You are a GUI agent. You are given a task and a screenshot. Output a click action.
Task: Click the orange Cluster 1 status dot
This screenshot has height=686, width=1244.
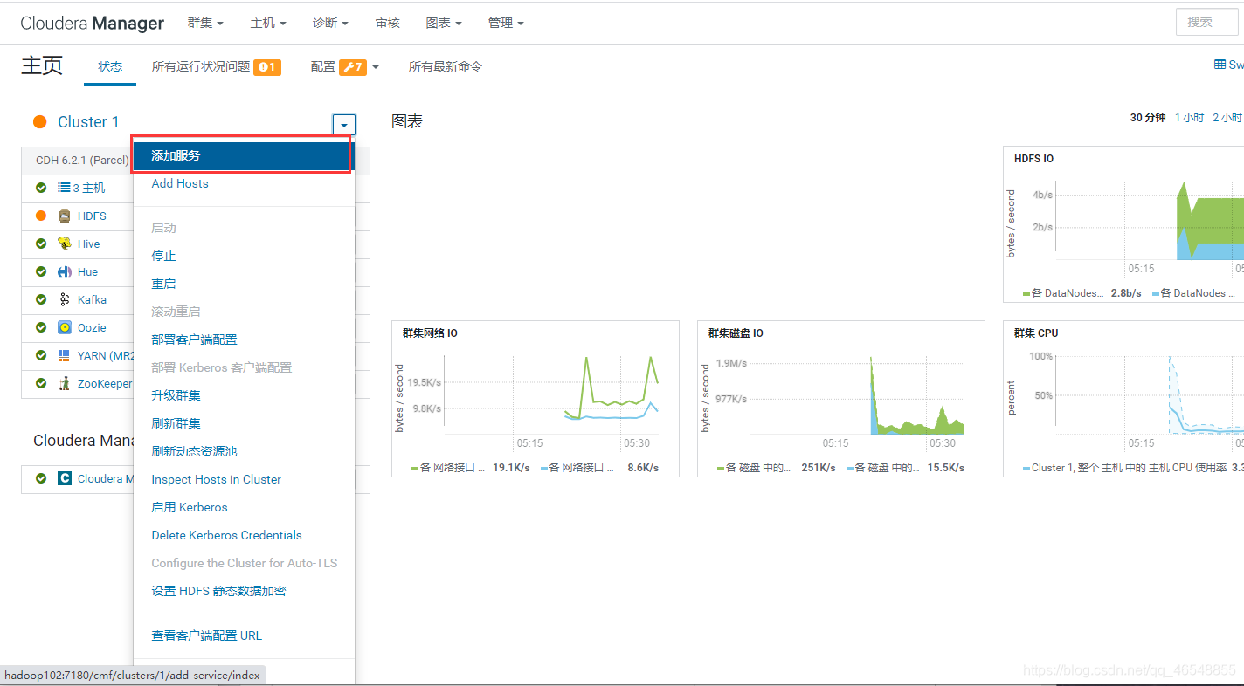39,122
